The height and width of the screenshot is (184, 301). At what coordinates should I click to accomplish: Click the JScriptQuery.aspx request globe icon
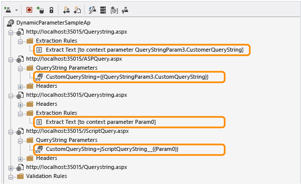[20, 131]
